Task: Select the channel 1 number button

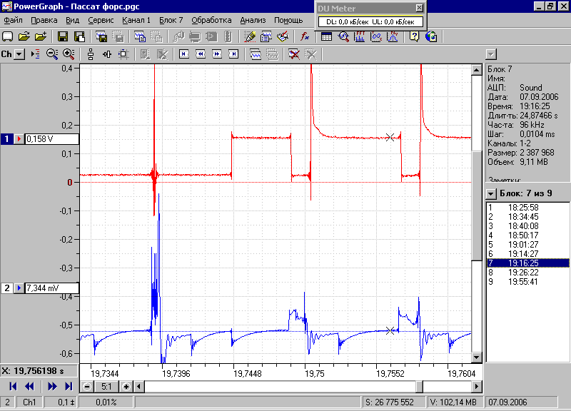Action: [6, 139]
